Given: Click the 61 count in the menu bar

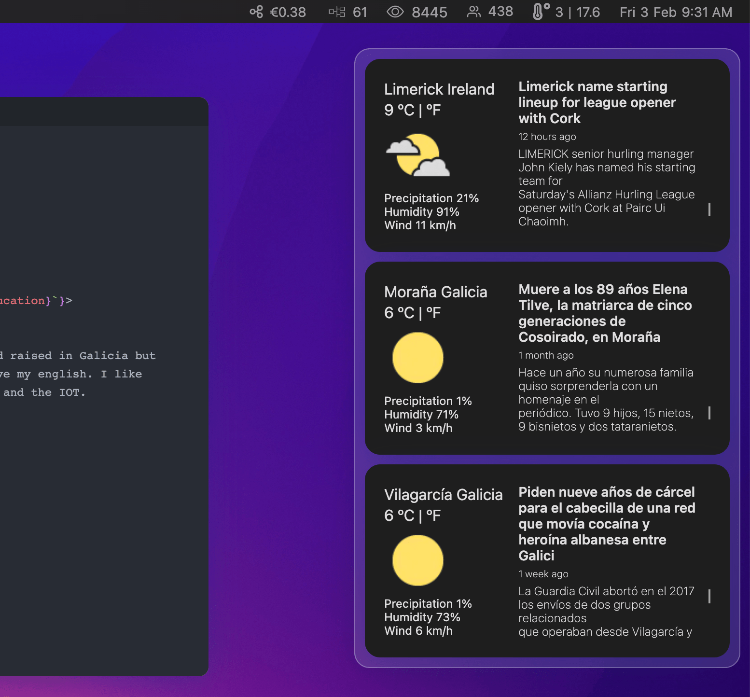Looking at the screenshot, I should 360,12.
